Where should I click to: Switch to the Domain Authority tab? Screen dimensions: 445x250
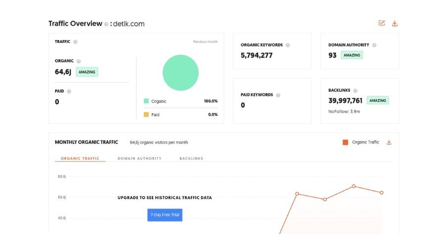pos(139,159)
